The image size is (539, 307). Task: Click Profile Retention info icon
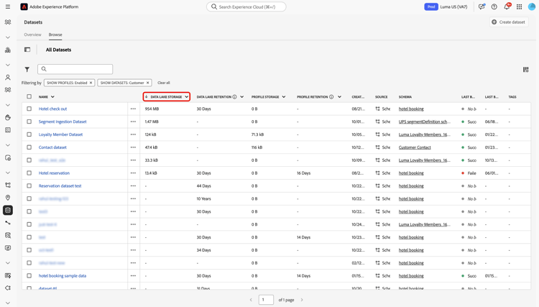click(331, 97)
